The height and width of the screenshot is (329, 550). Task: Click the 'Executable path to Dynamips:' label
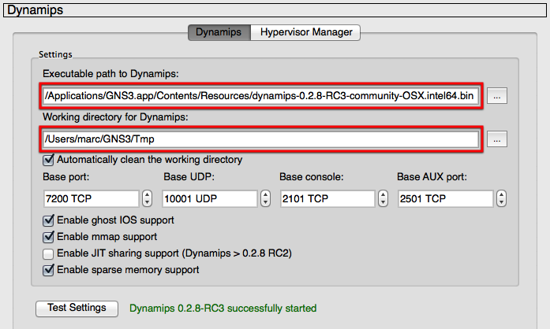click(x=110, y=74)
